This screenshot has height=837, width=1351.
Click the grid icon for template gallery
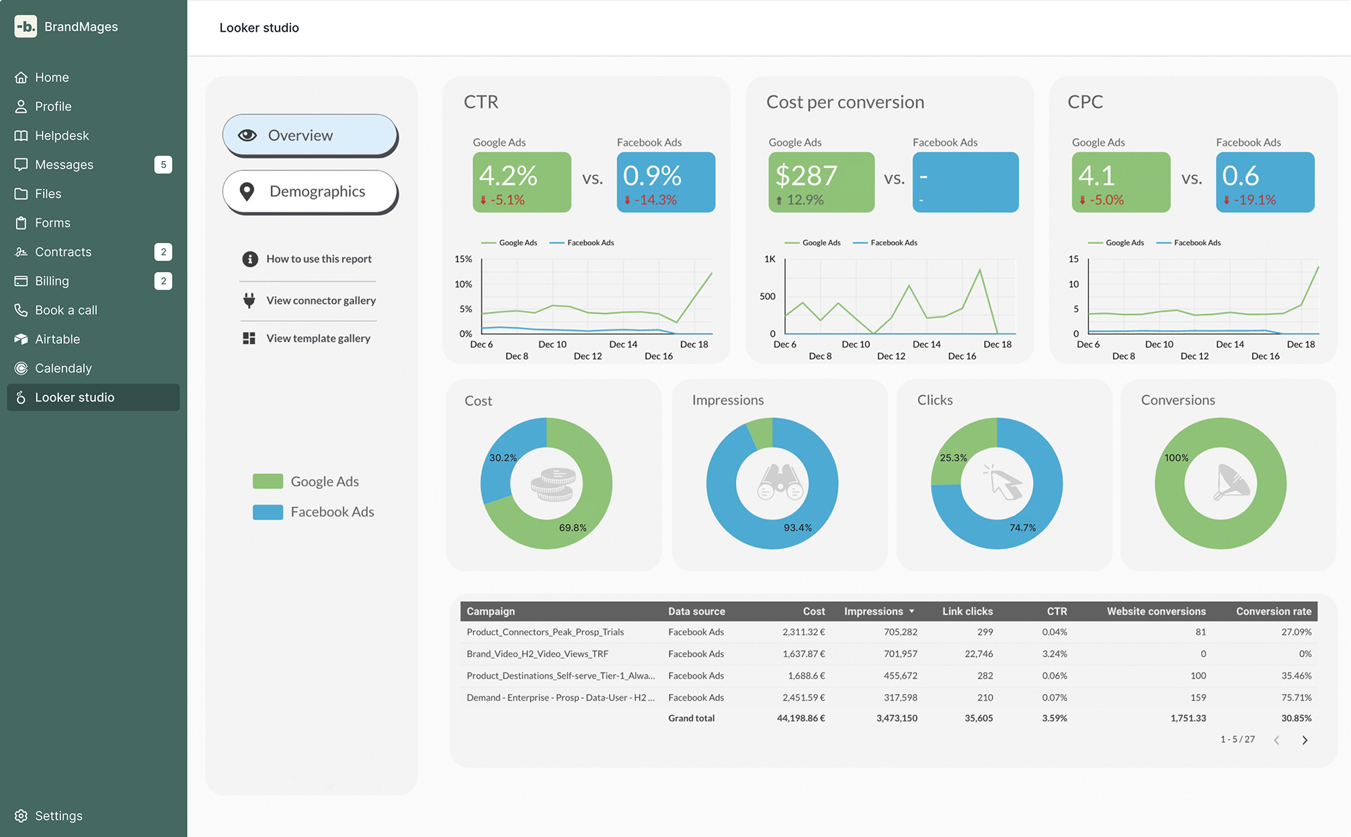[x=249, y=338]
